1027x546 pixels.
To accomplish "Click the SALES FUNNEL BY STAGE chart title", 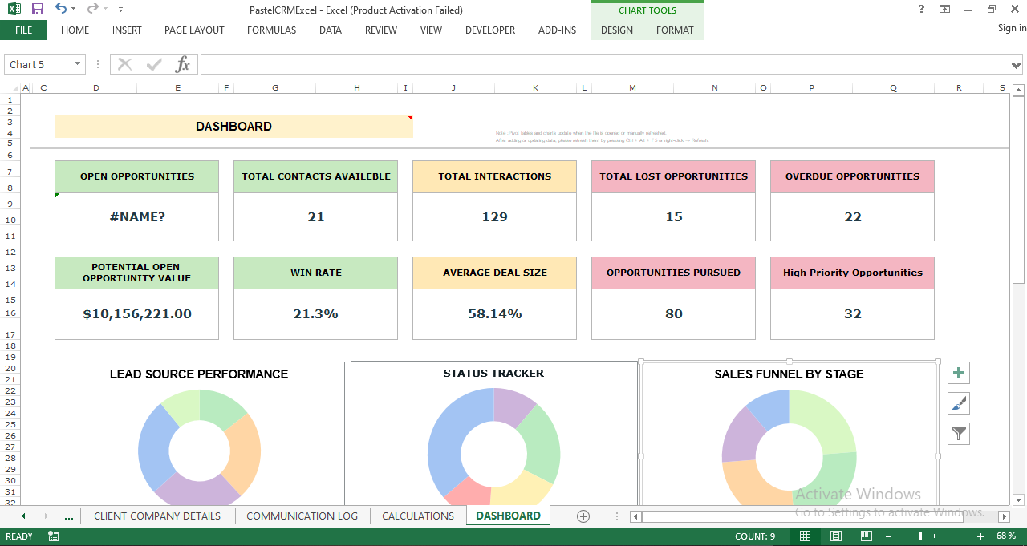I will click(790, 374).
